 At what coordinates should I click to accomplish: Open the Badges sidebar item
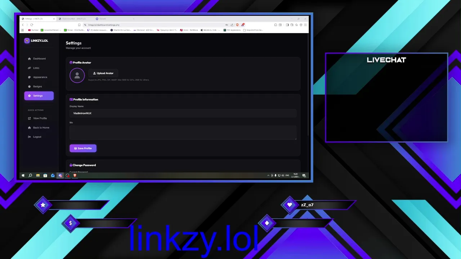click(x=39, y=86)
